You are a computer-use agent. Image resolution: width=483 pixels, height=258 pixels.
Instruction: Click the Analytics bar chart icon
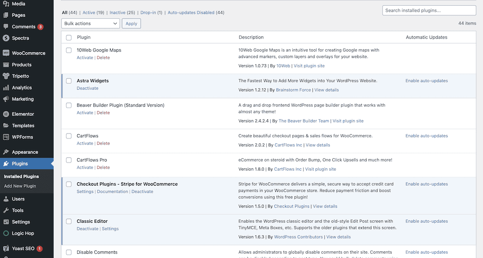pyautogui.click(x=6, y=88)
